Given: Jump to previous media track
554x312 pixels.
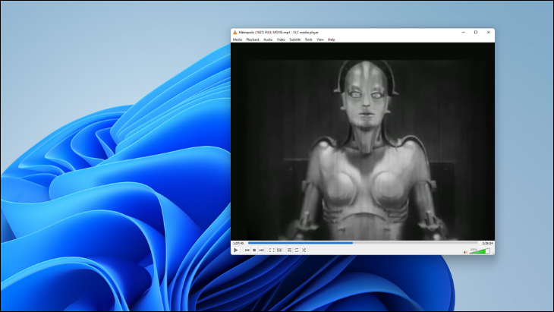Looking at the screenshot, I should click(x=247, y=251).
